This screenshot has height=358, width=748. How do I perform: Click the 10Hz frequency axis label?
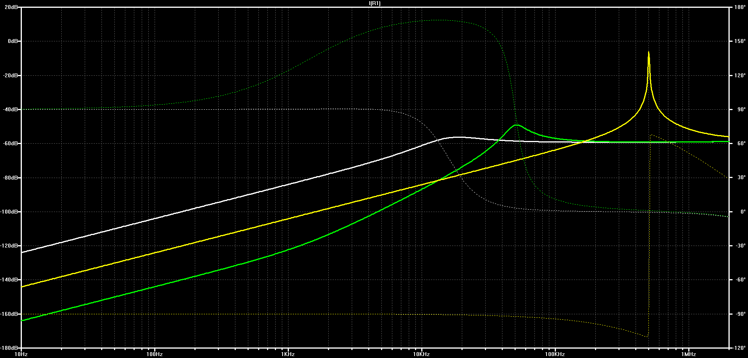coord(21,354)
